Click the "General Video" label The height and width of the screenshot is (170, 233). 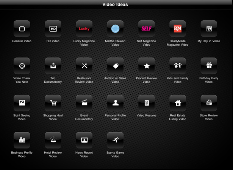(22, 41)
